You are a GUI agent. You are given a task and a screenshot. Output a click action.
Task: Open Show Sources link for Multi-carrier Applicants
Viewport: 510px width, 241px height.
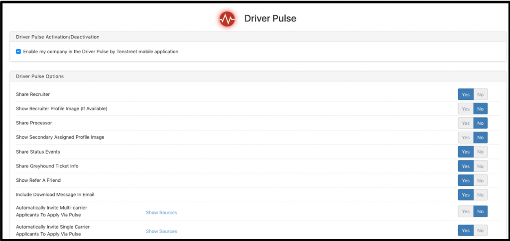161,213
